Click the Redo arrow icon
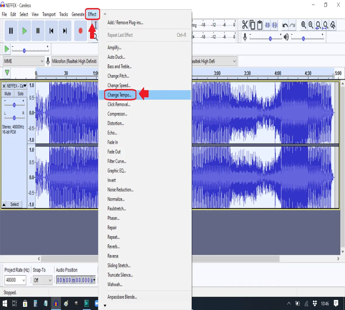Screen dimensions: 345x310 click(292, 25)
